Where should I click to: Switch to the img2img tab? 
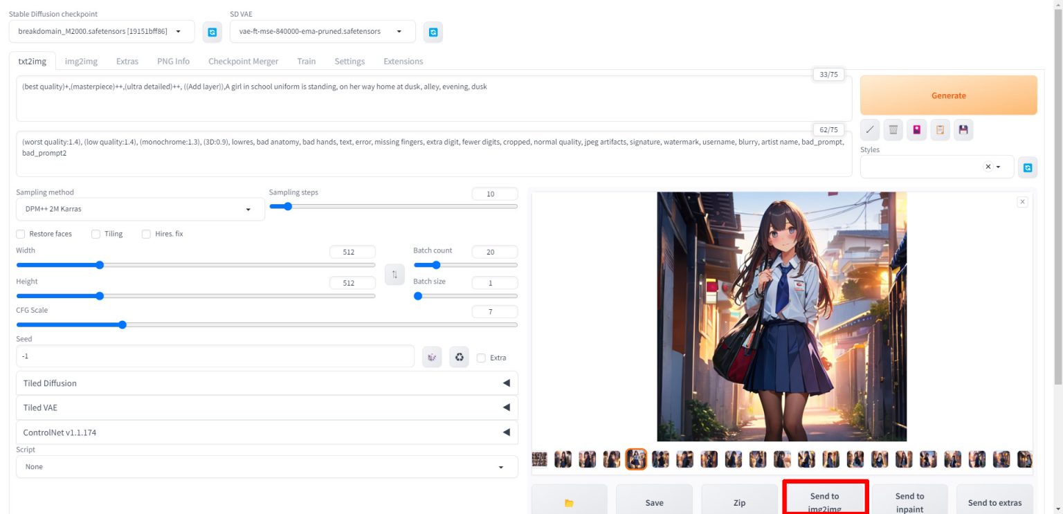click(x=81, y=61)
